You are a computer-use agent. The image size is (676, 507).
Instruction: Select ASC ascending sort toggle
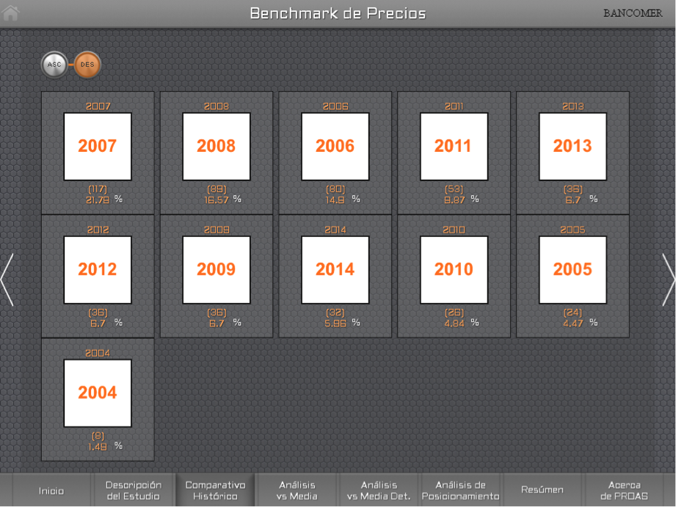click(54, 65)
